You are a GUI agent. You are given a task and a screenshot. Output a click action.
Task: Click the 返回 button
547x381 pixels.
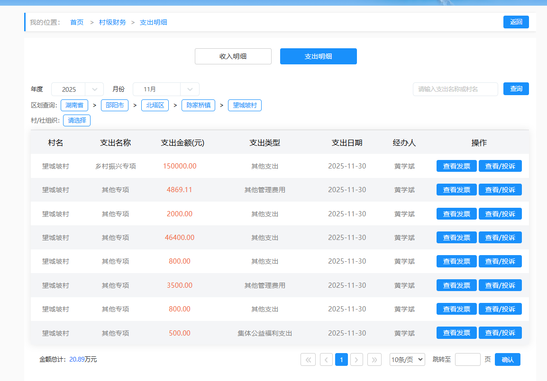coord(516,22)
